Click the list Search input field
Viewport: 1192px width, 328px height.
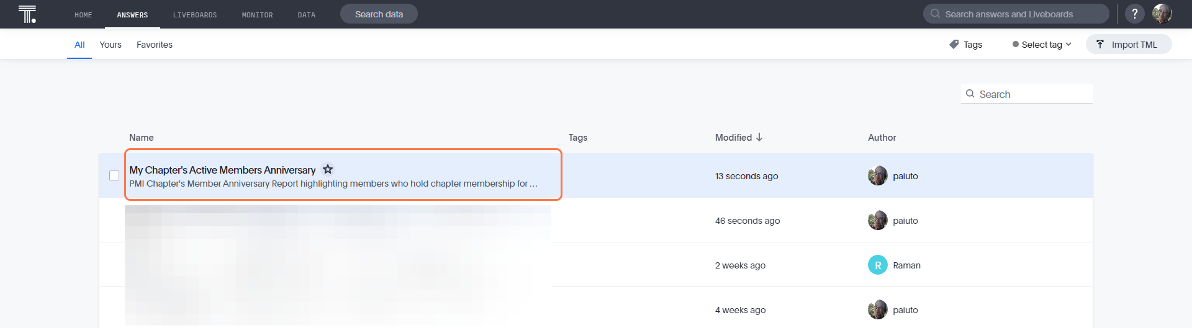pyautogui.click(x=1027, y=94)
